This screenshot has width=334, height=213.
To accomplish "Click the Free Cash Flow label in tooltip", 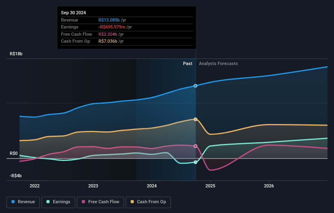I will 76,34.
